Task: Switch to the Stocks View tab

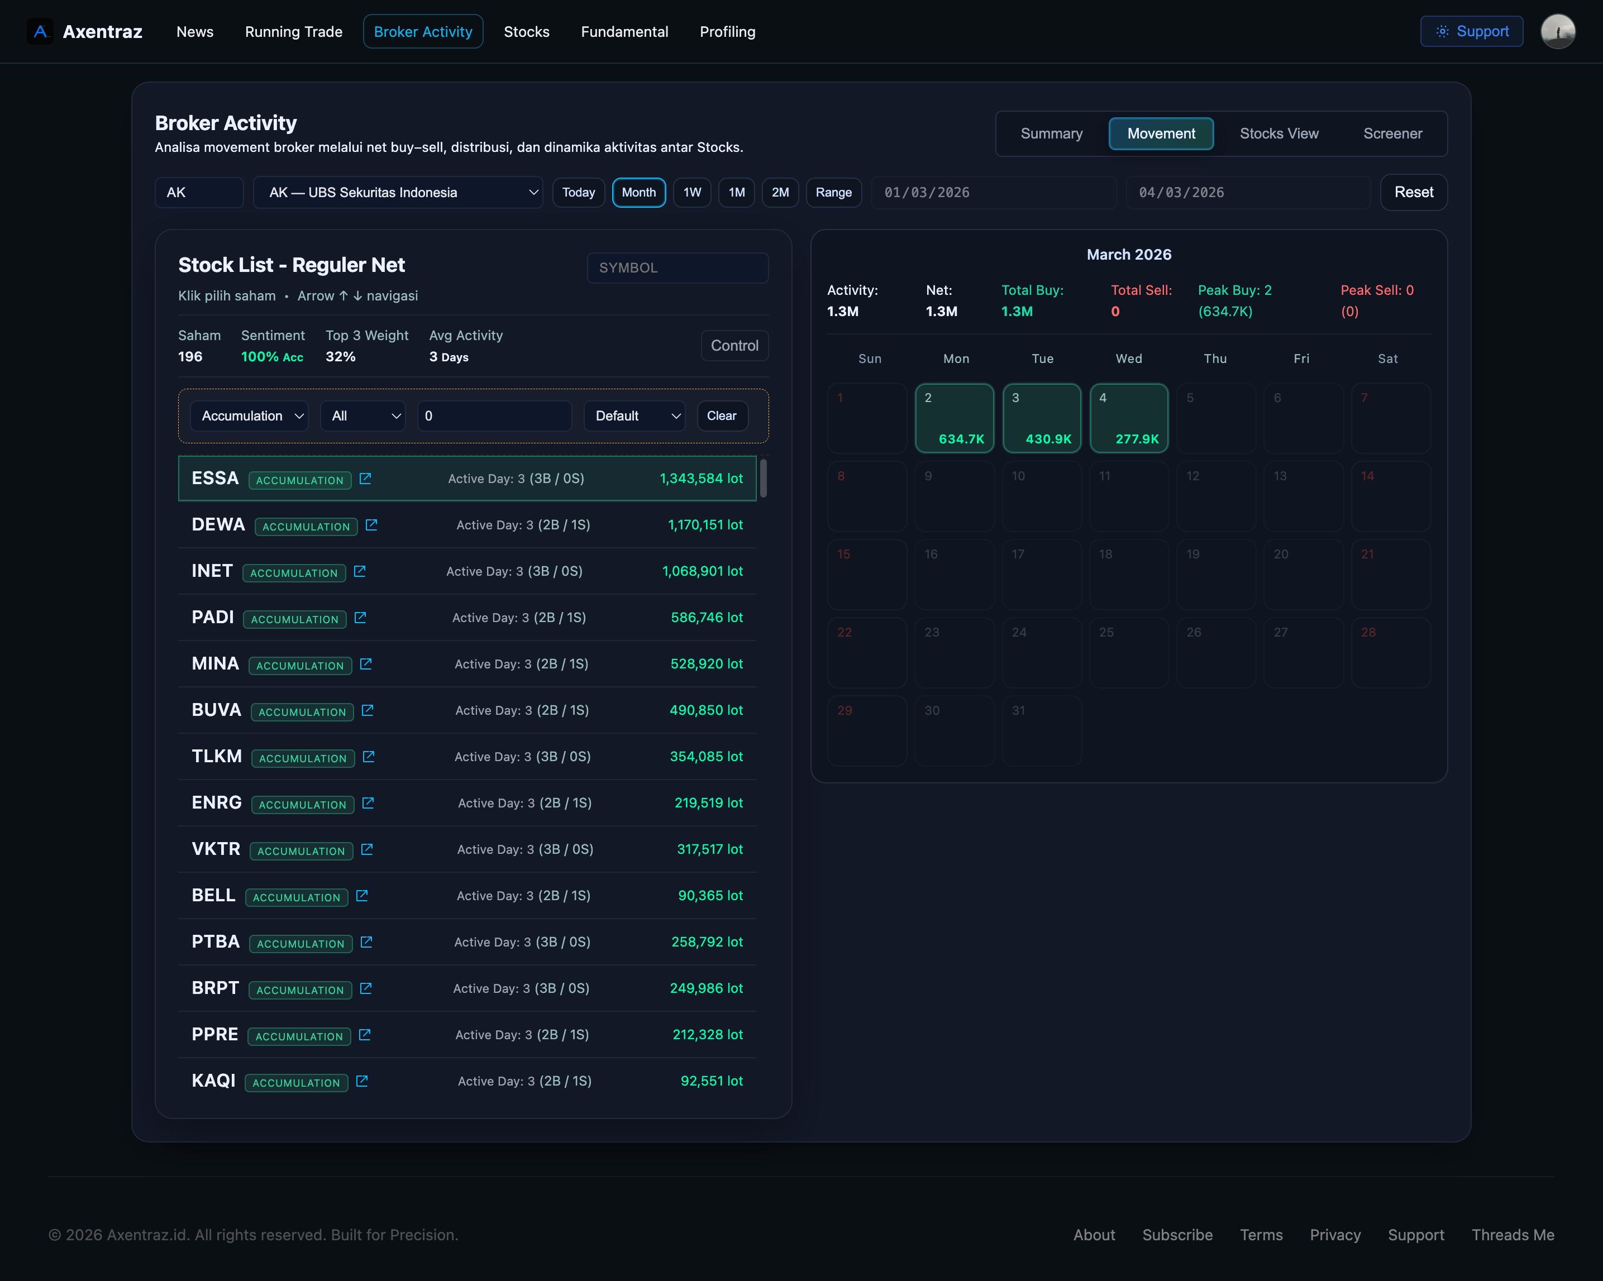Action: pos(1278,134)
